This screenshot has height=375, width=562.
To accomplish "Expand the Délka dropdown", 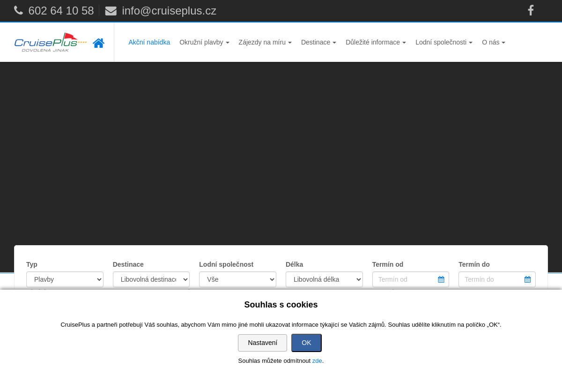I will pos(324,279).
